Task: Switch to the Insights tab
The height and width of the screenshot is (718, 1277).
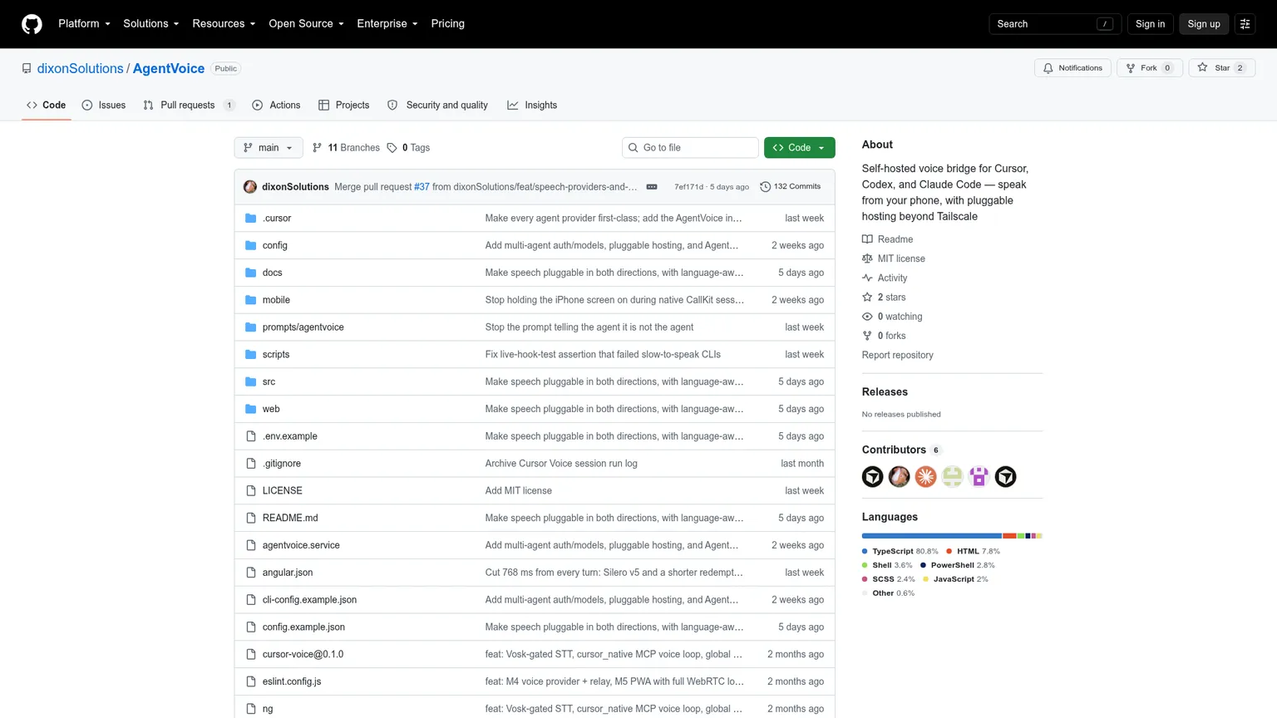Action: pos(532,106)
